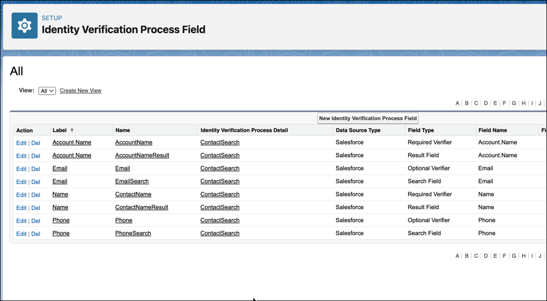Edit the PhoneSearch row
Image resolution: width=547 pixels, height=301 pixels.
pyautogui.click(x=21, y=233)
